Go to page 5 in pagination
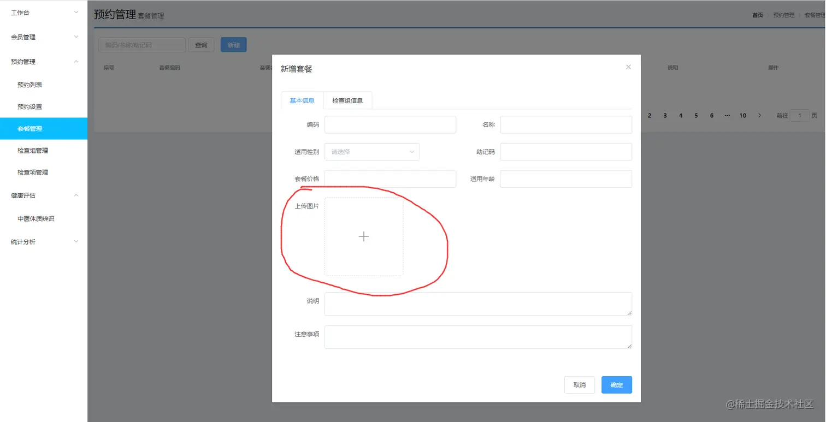This screenshot has width=826, height=422. 696,115
